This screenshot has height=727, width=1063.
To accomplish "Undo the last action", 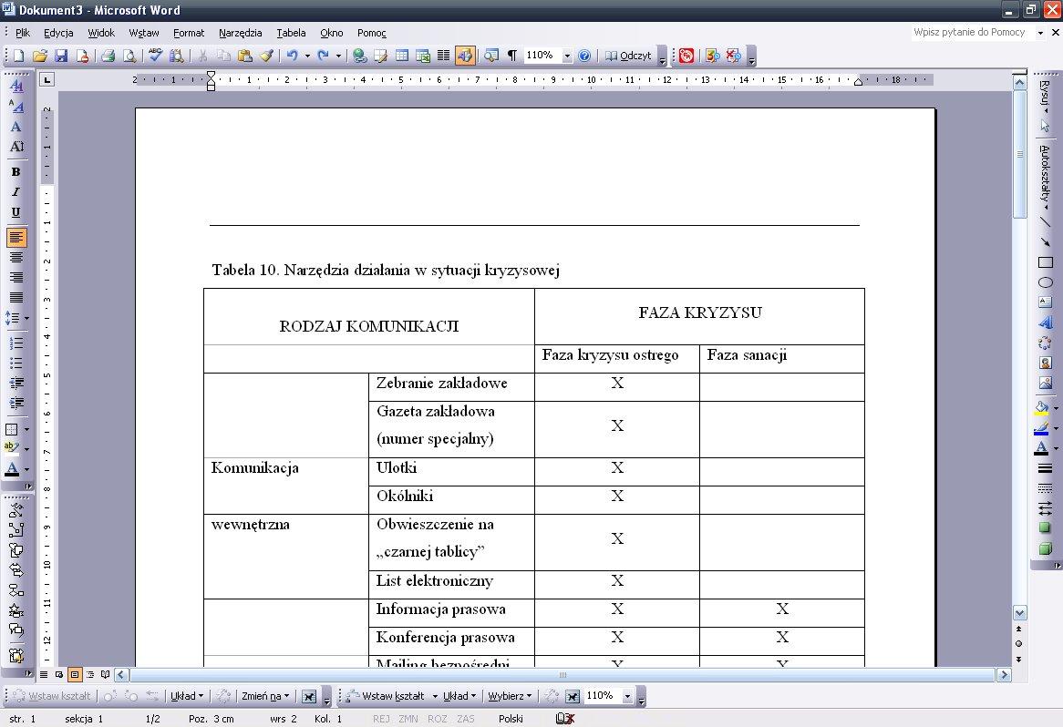I will point(293,56).
